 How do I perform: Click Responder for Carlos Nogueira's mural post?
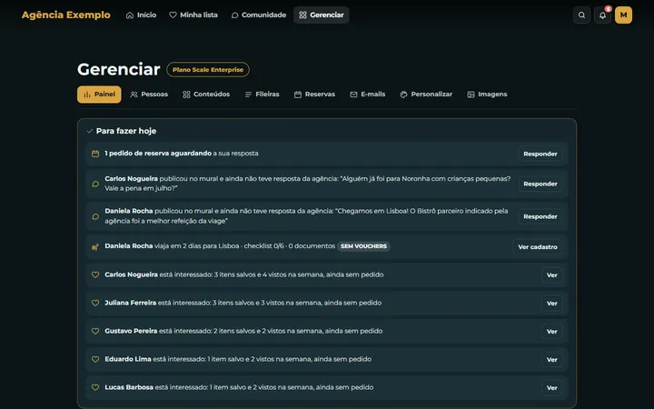[x=540, y=184]
